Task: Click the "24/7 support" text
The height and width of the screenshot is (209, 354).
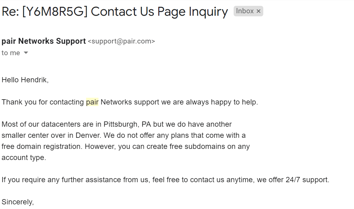Action: [x=307, y=180]
